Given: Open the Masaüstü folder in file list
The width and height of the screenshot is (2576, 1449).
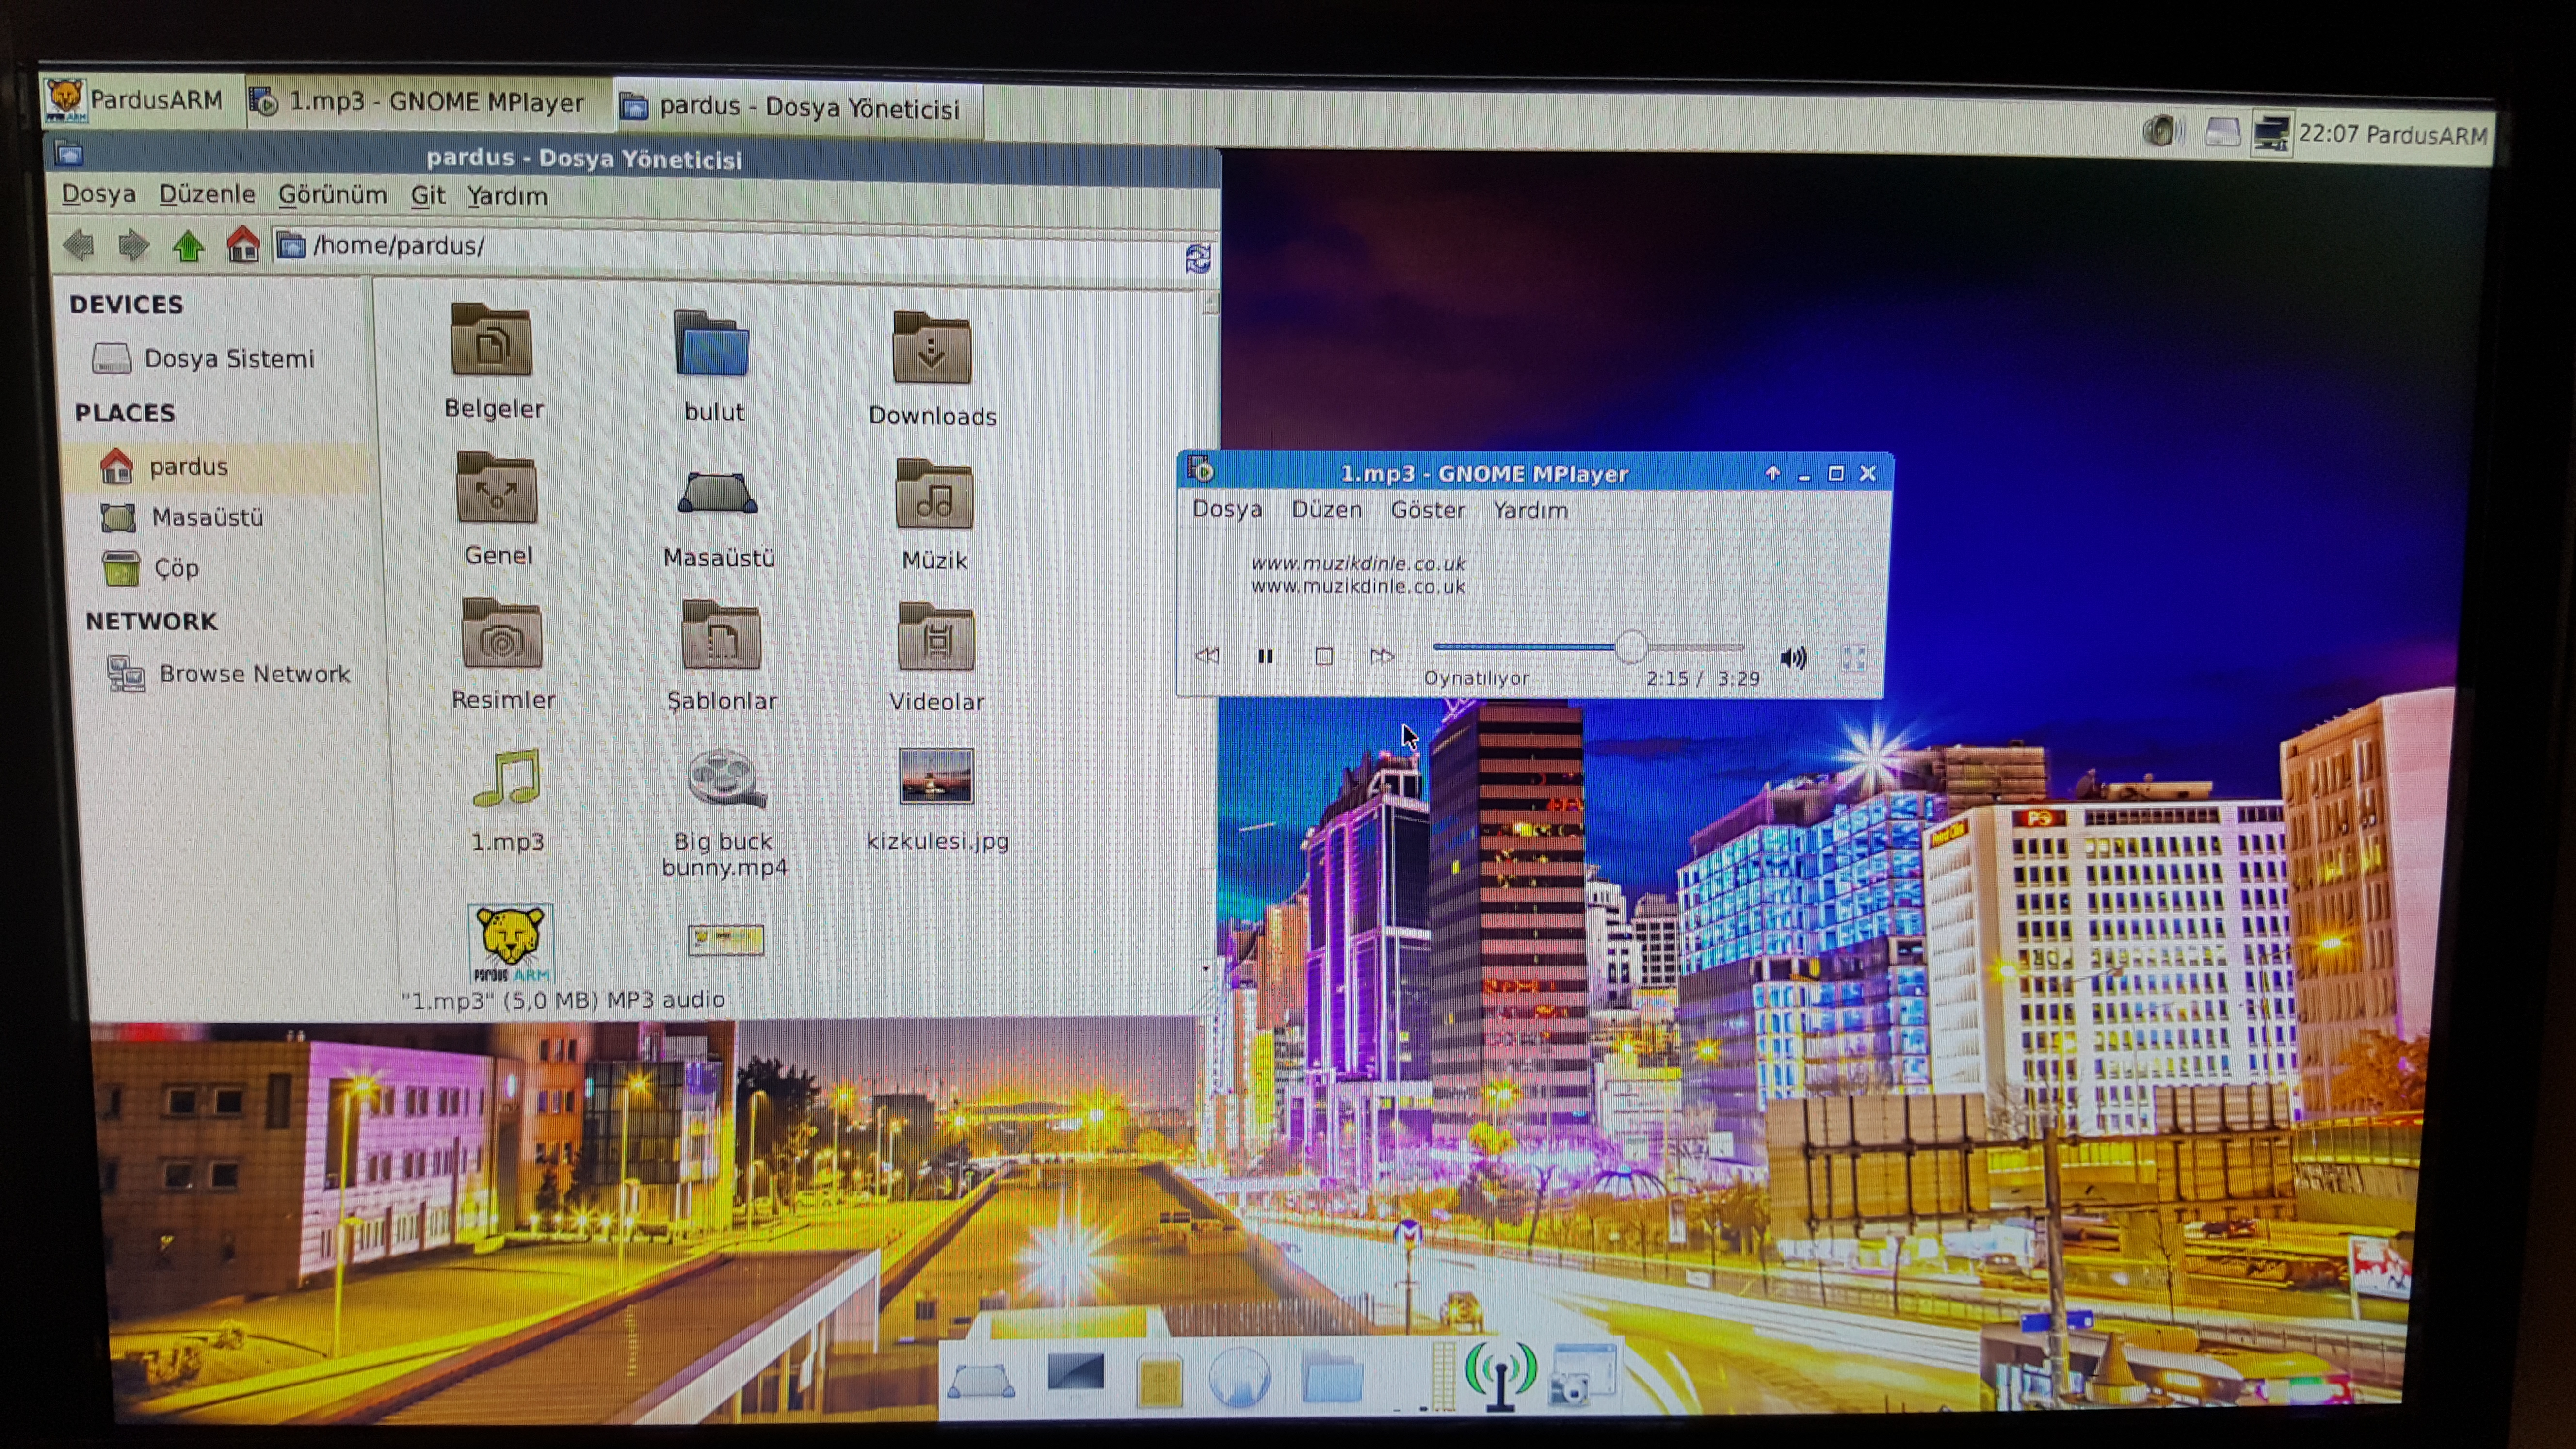Looking at the screenshot, I should point(718,520).
